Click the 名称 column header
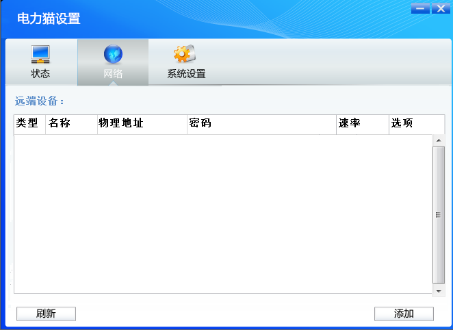Image resolution: width=453 pixels, height=330 pixels. click(71, 125)
